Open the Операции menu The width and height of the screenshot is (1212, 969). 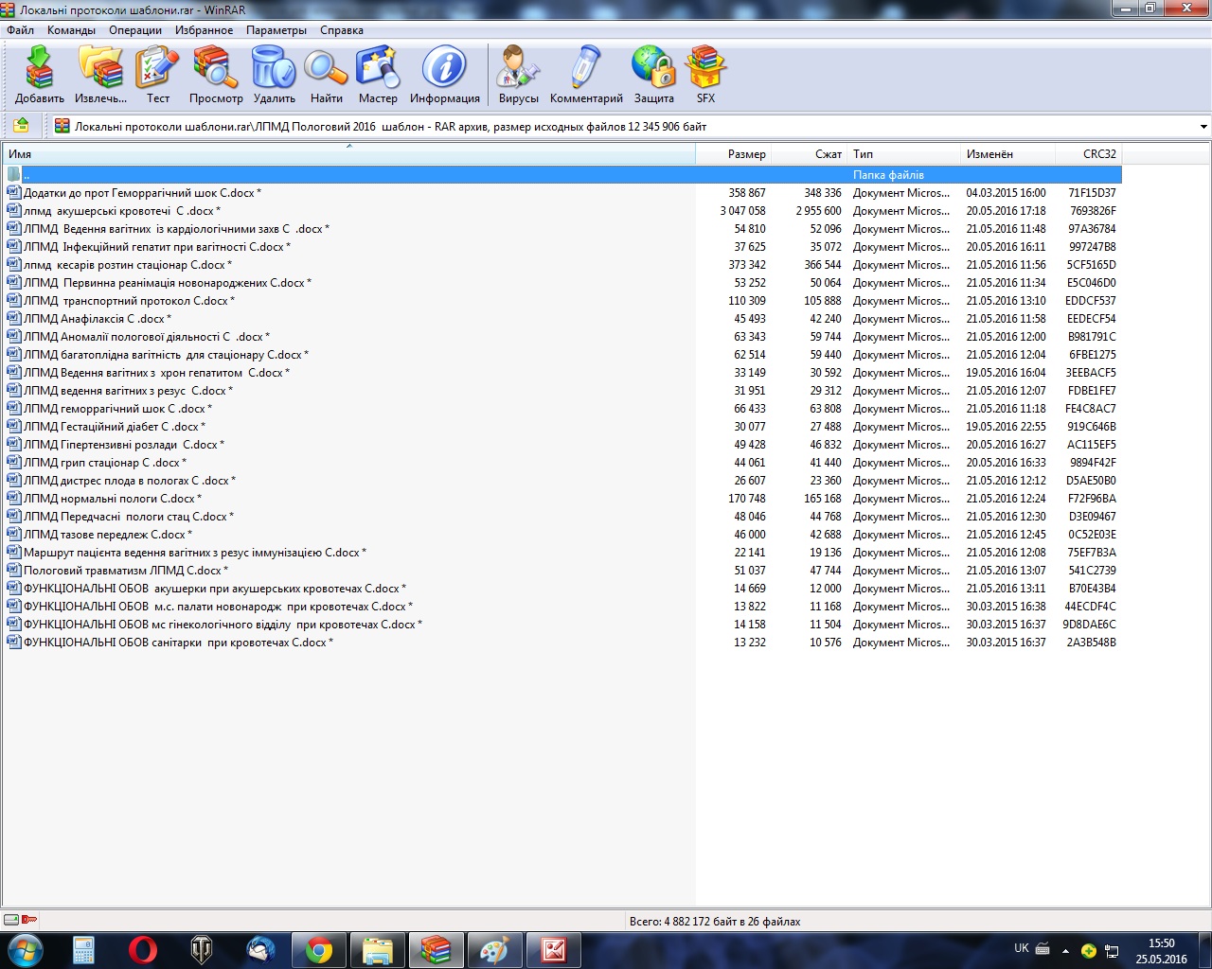pyautogui.click(x=135, y=30)
